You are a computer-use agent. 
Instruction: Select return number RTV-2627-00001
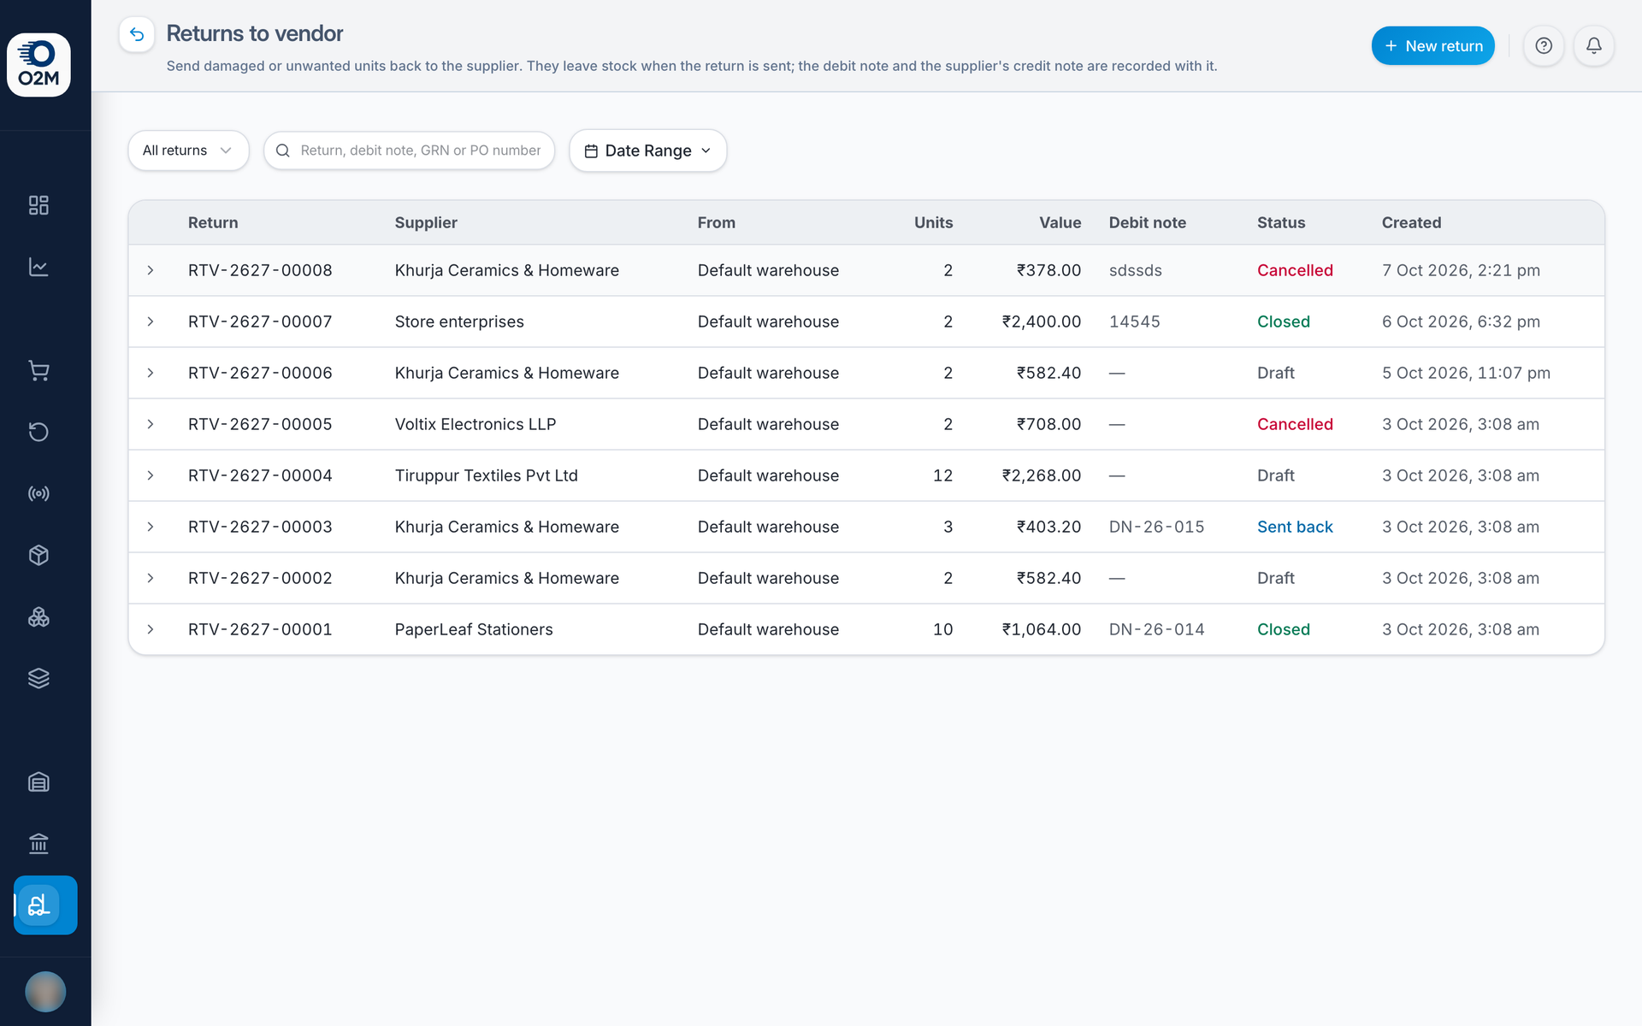point(260,629)
